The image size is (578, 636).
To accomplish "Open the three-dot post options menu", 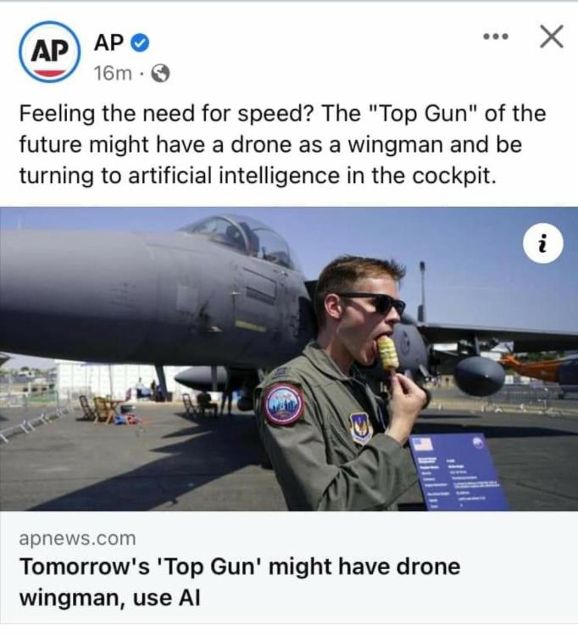I will [496, 37].
